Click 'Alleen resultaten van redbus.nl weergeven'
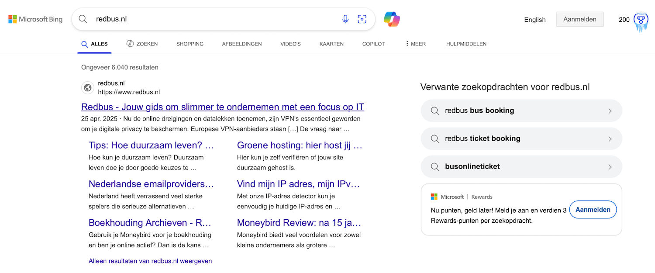 [x=150, y=261]
